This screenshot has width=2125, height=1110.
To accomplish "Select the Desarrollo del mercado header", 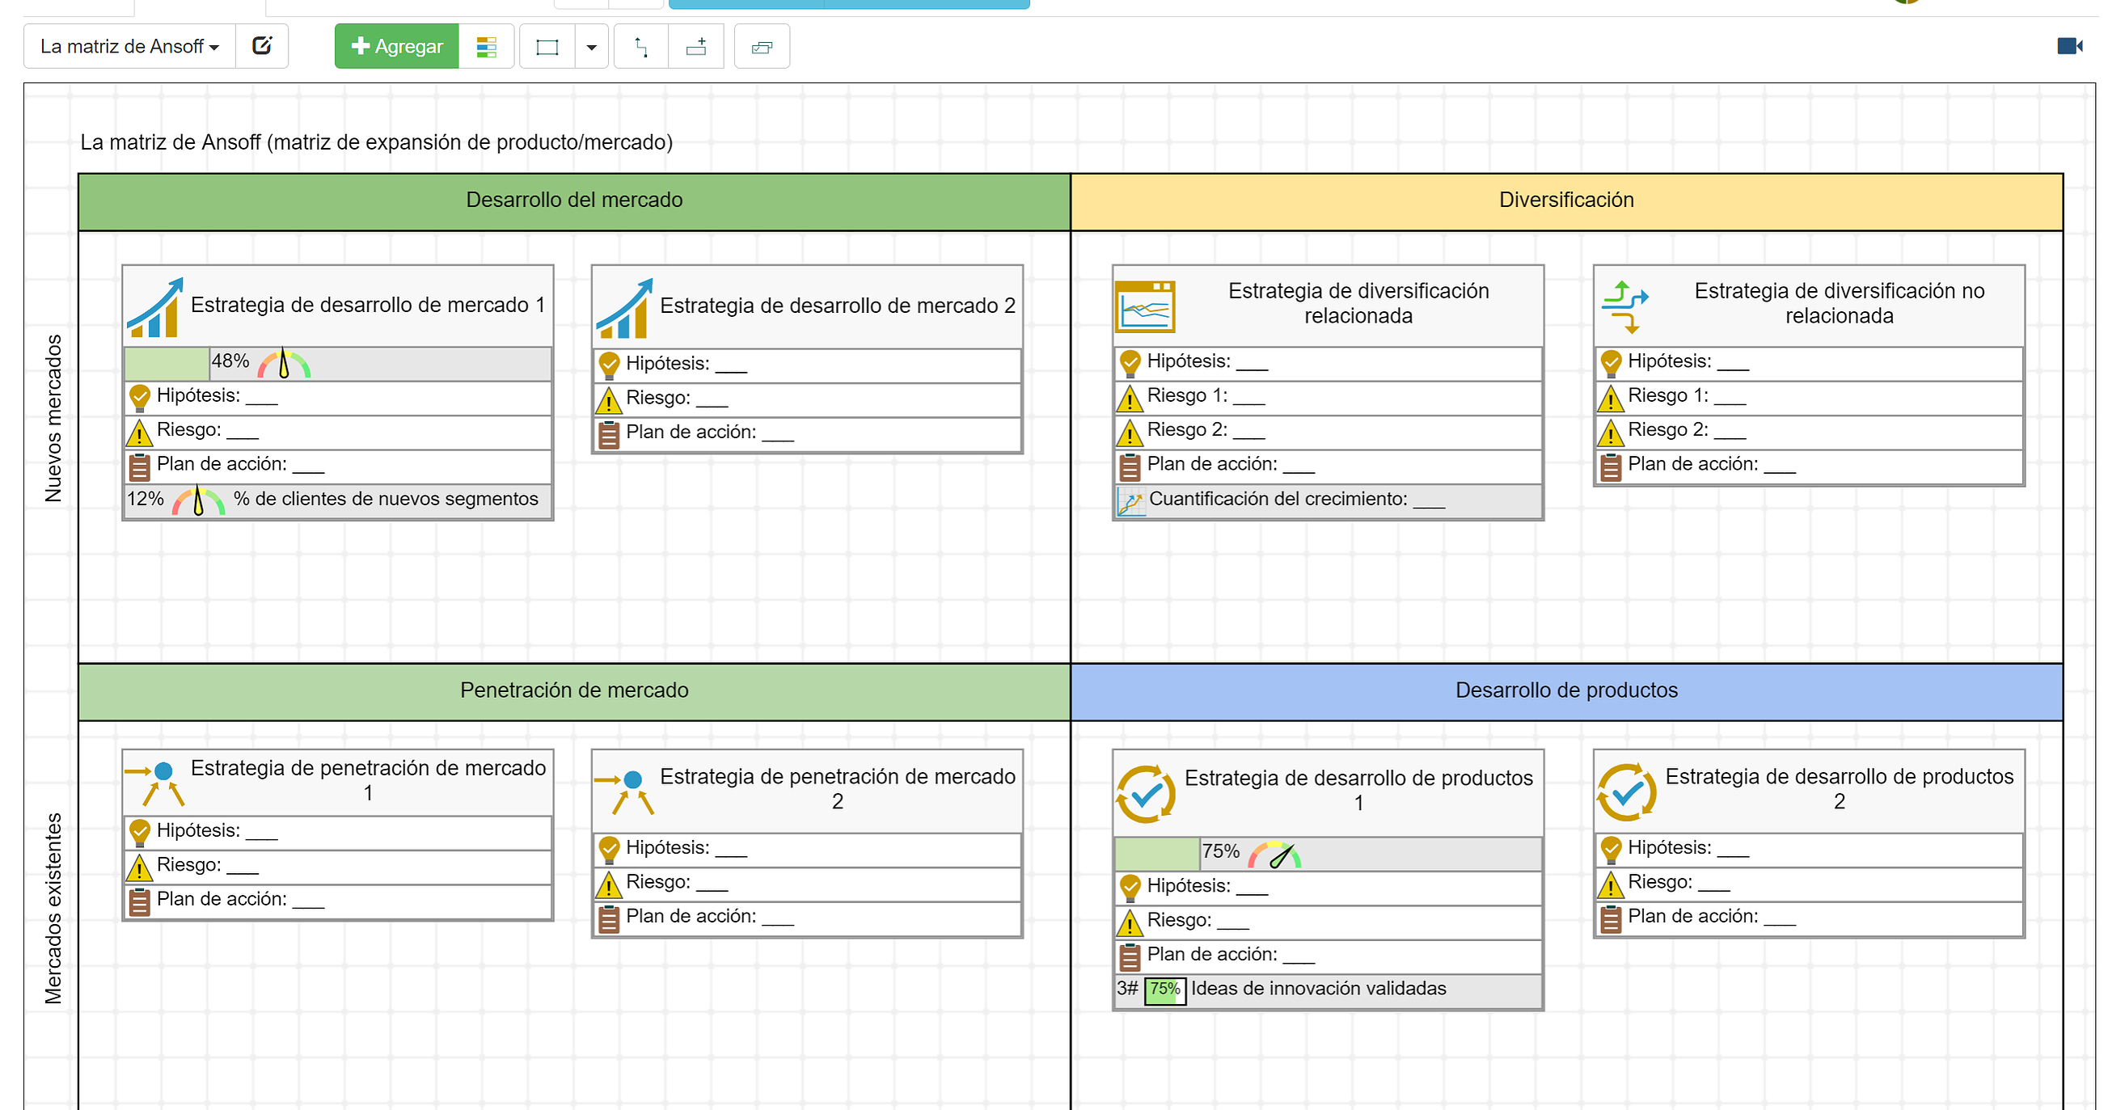I will [x=574, y=200].
